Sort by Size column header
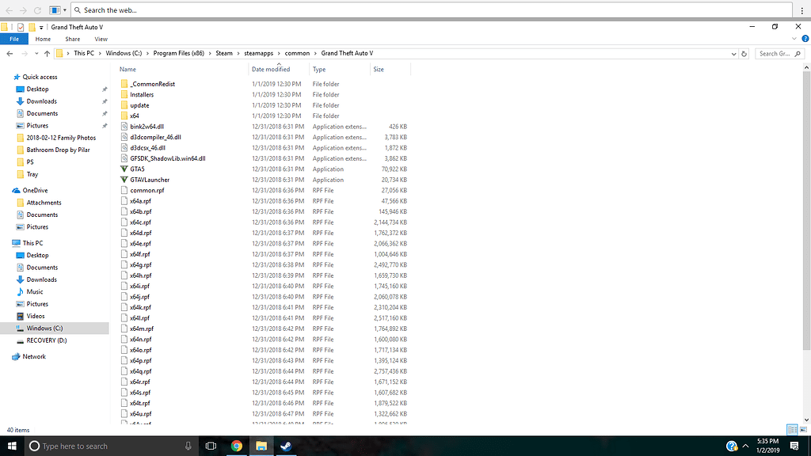The width and height of the screenshot is (811, 456). (379, 70)
